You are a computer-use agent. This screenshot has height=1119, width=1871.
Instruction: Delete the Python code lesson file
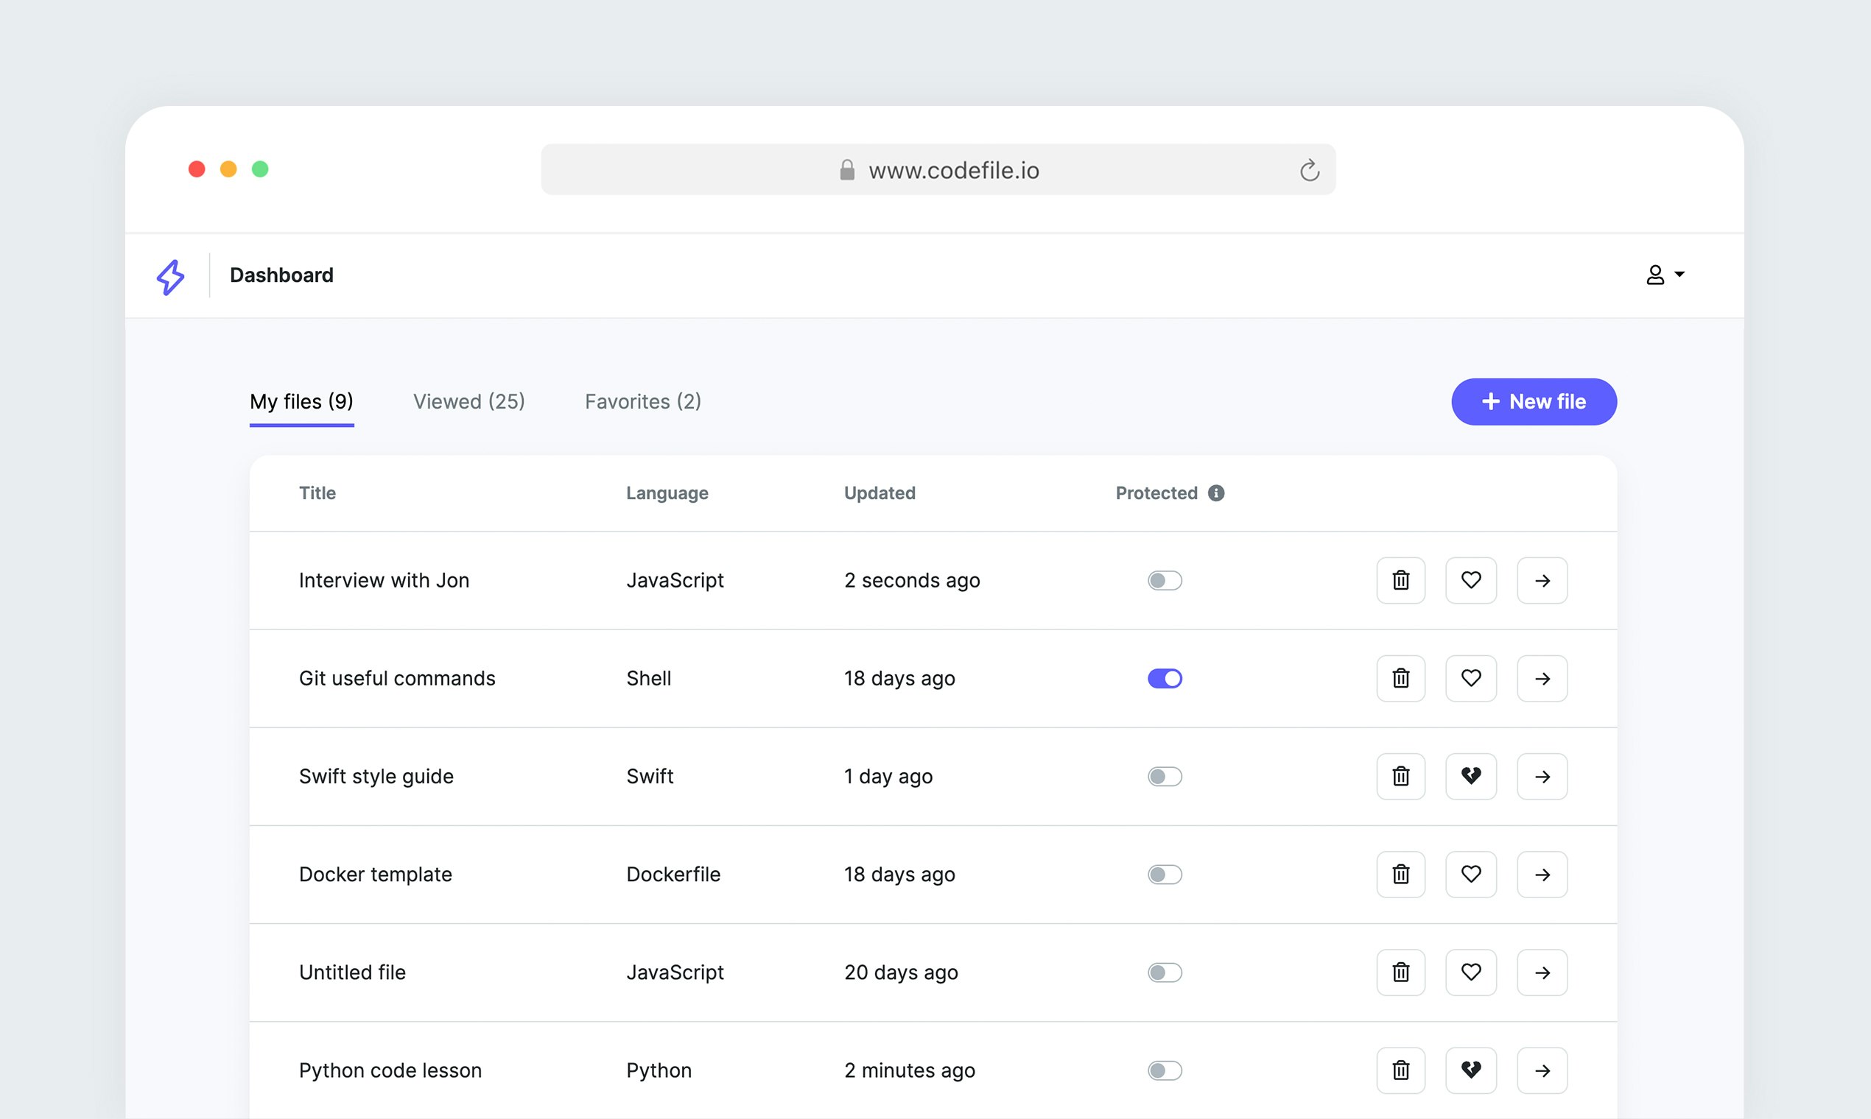[x=1401, y=1070]
